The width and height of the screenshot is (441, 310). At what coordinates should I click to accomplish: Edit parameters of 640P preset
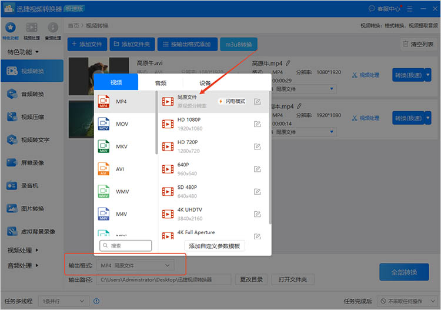pyautogui.click(x=257, y=169)
